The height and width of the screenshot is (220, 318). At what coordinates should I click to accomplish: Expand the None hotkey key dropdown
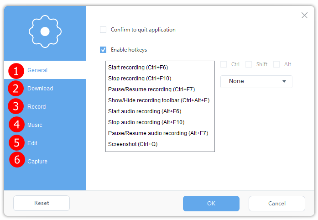click(x=256, y=81)
